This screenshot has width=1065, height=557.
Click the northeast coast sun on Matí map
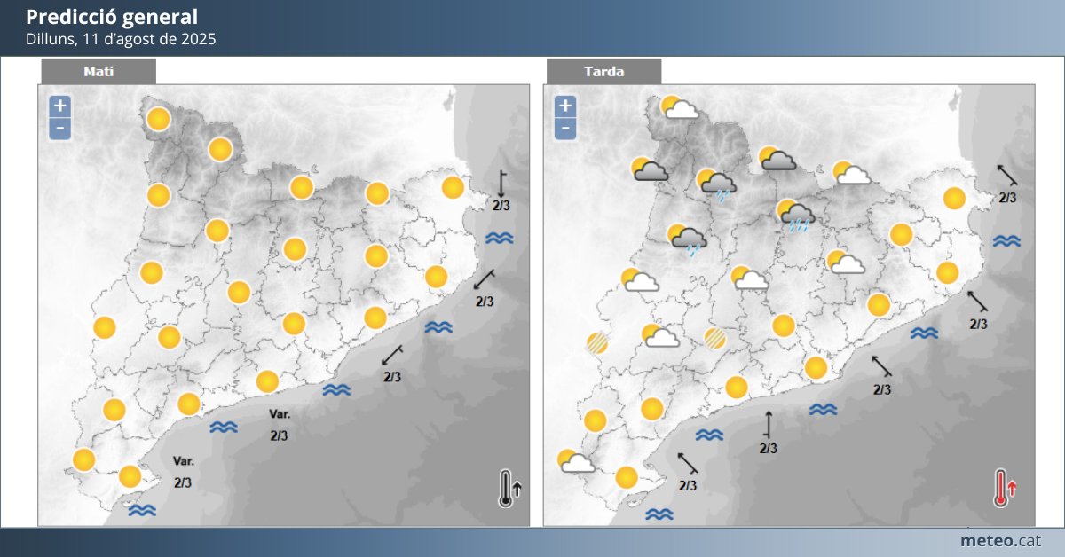pyautogui.click(x=453, y=188)
